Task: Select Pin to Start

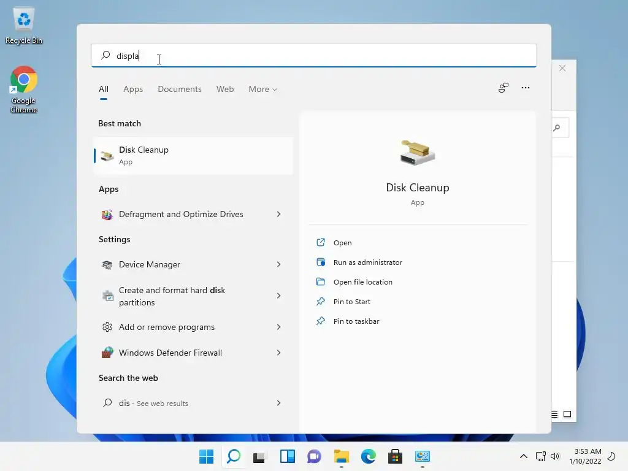Action: click(x=351, y=302)
